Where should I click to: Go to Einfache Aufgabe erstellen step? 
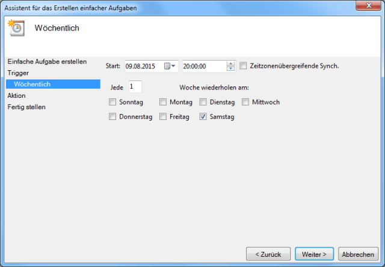click(47, 61)
